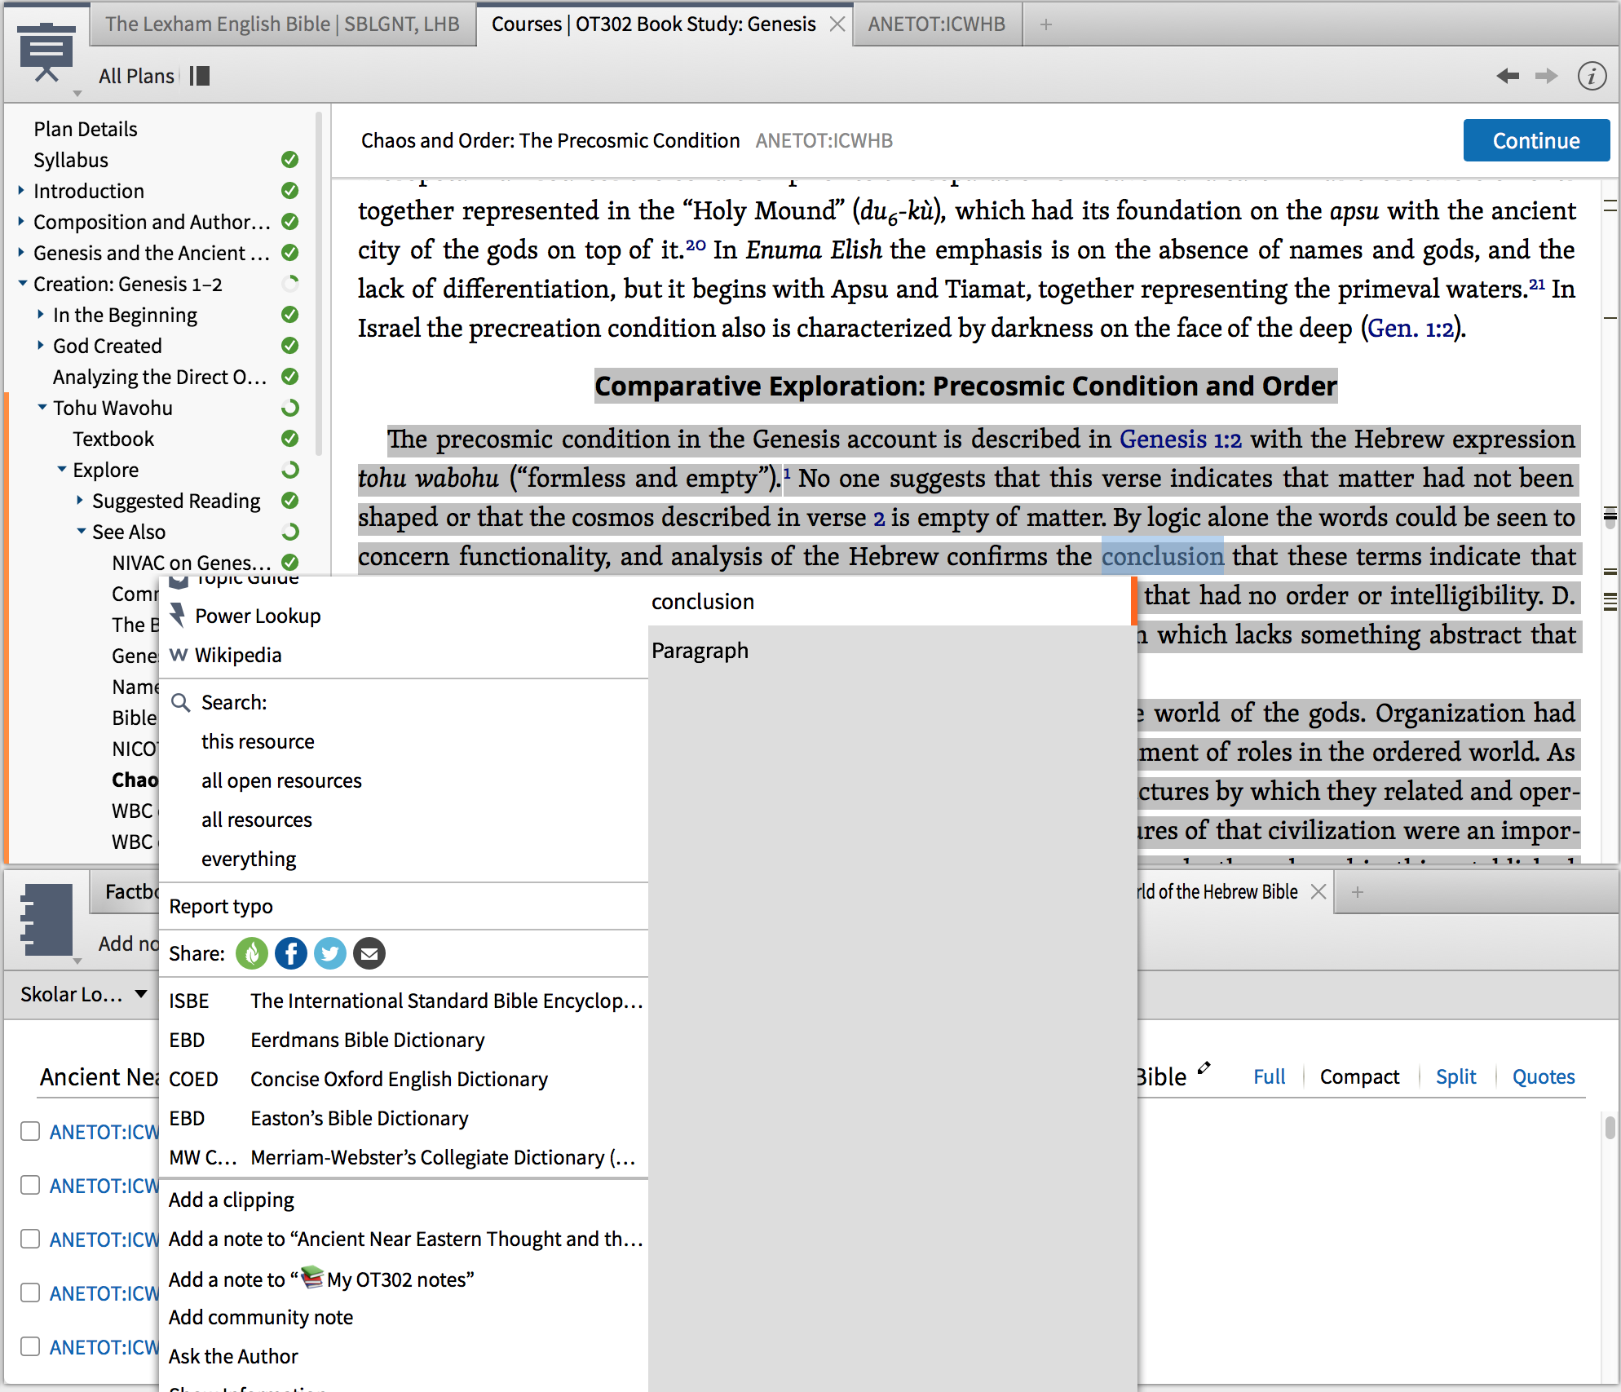Check the first ANETOT:ICWHB checkbox
The image size is (1621, 1392).
30,1131
